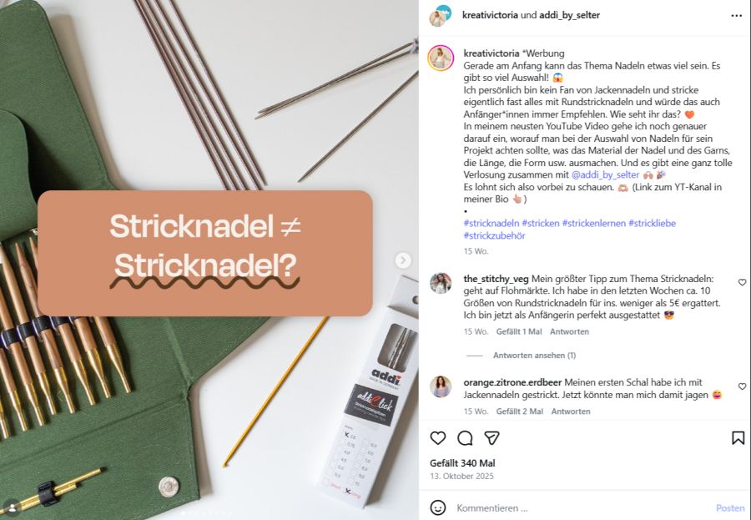Click the 'Posten' button
751x520 pixels.
(x=730, y=507)
